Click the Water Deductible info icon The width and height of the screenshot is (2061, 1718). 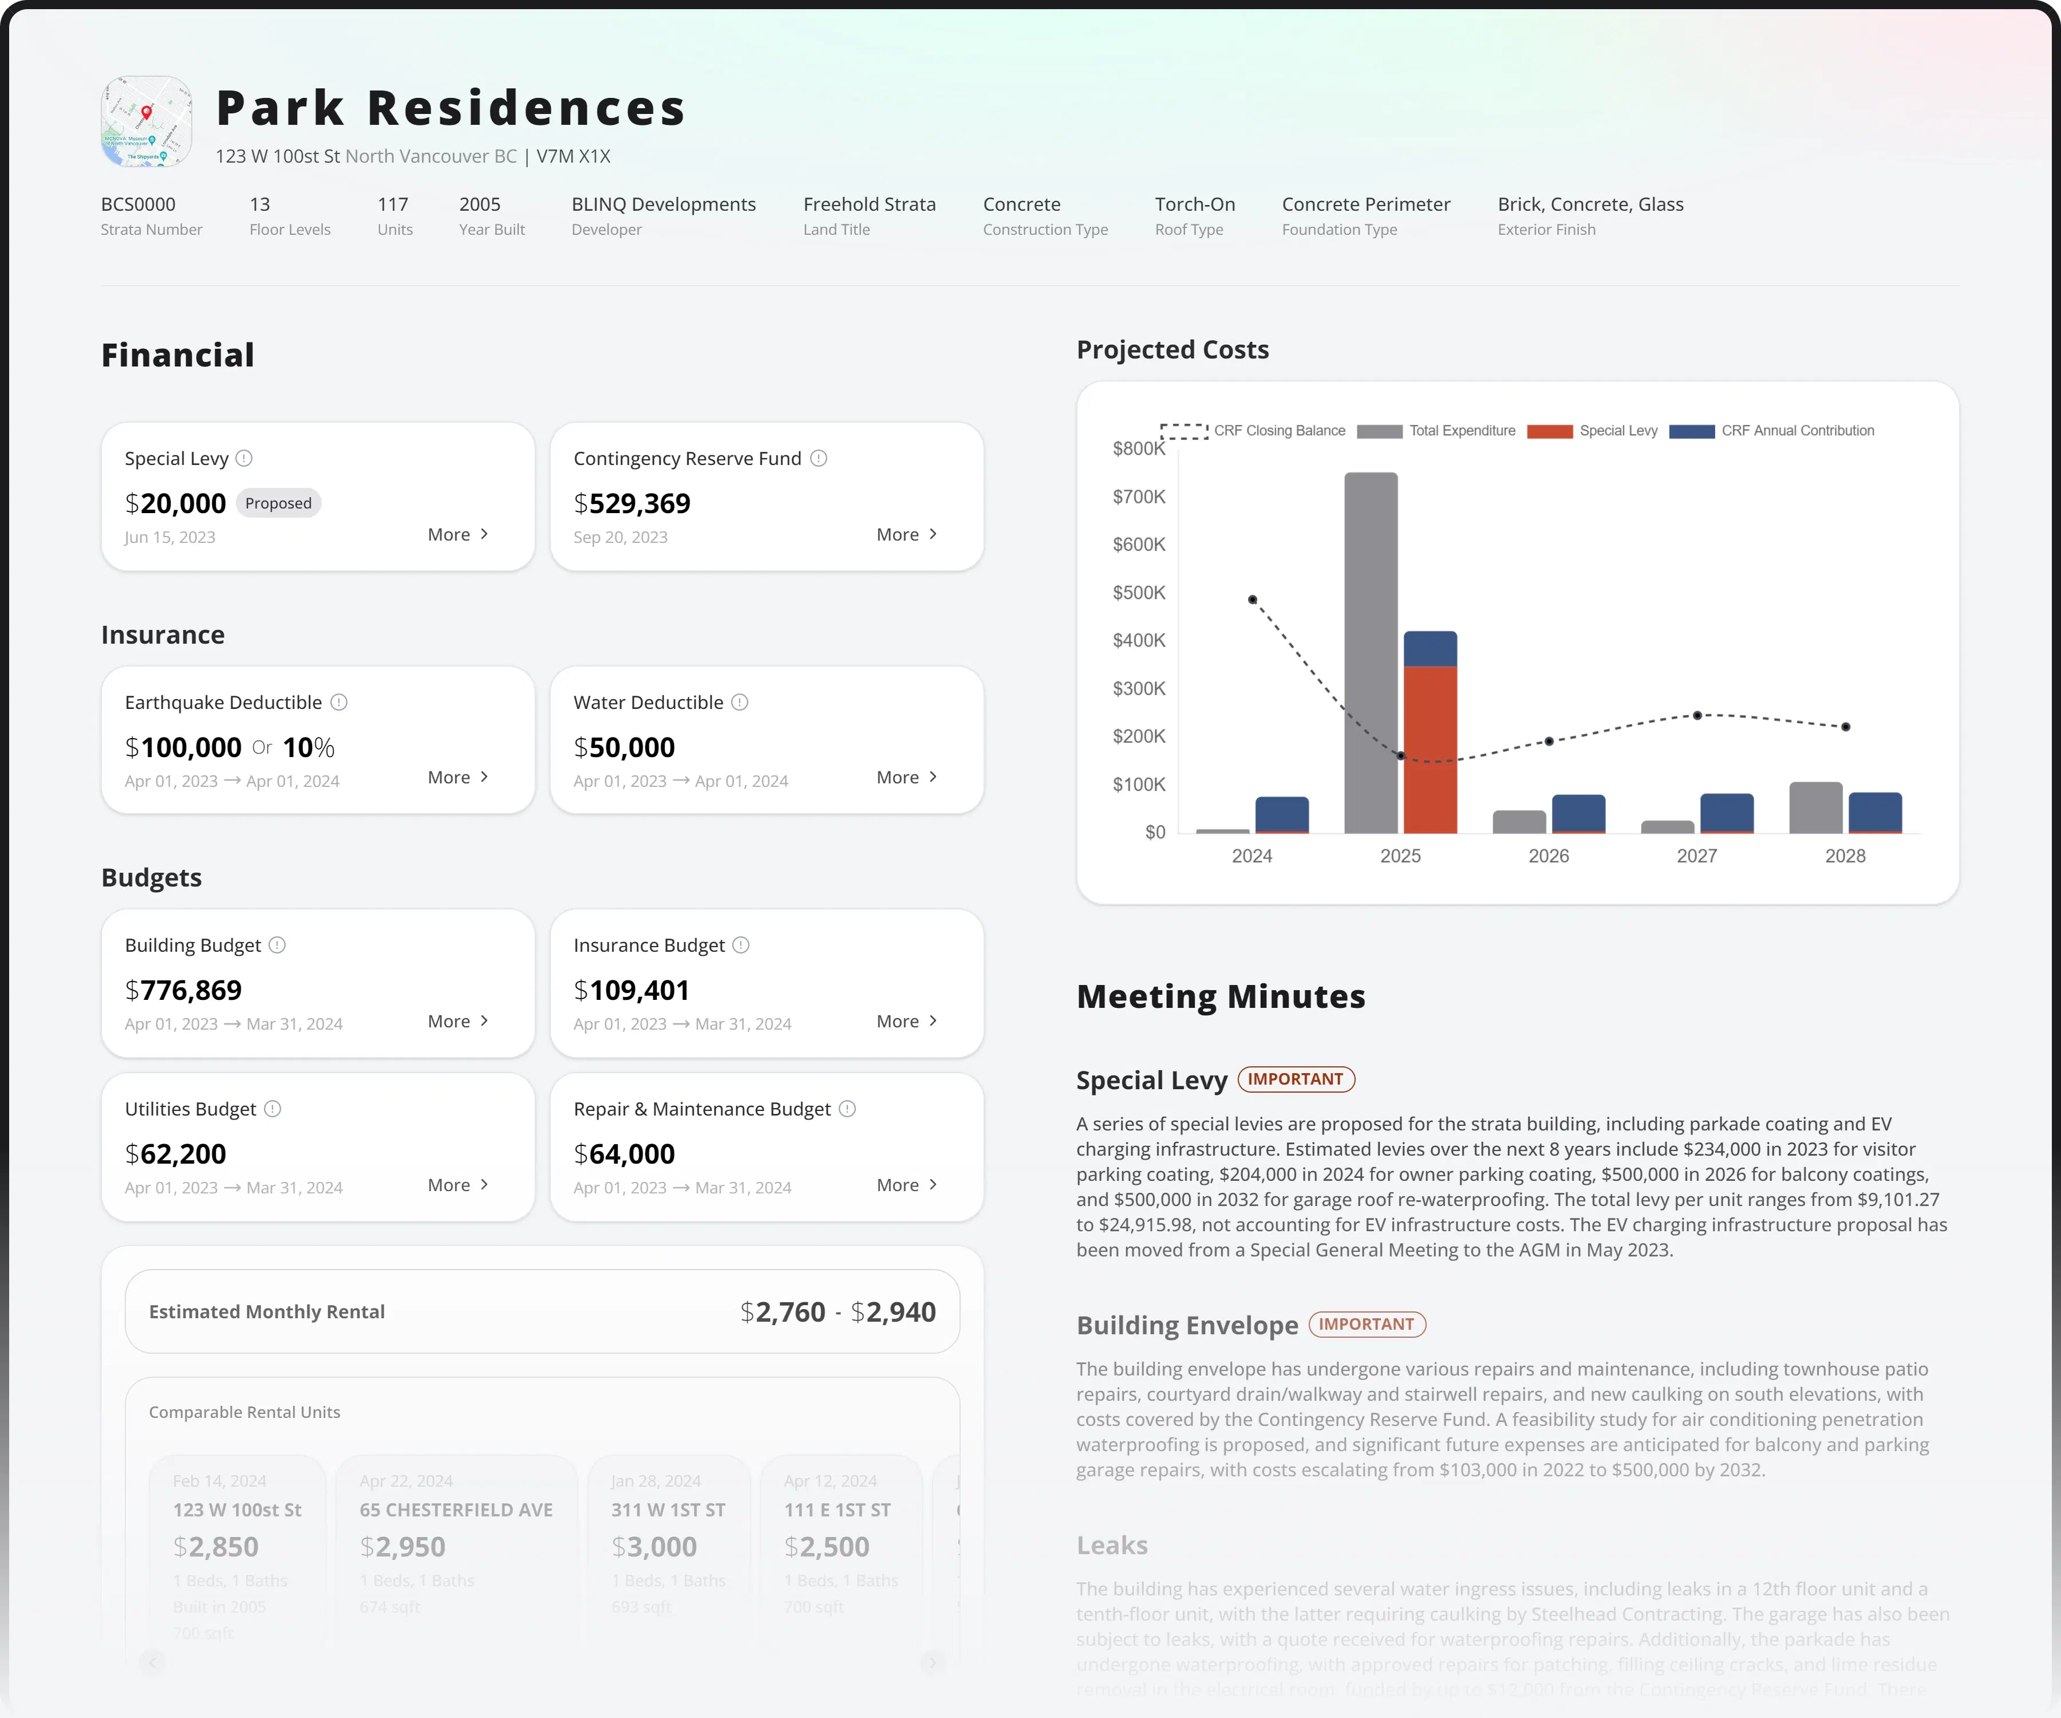(x=739, y=702)
